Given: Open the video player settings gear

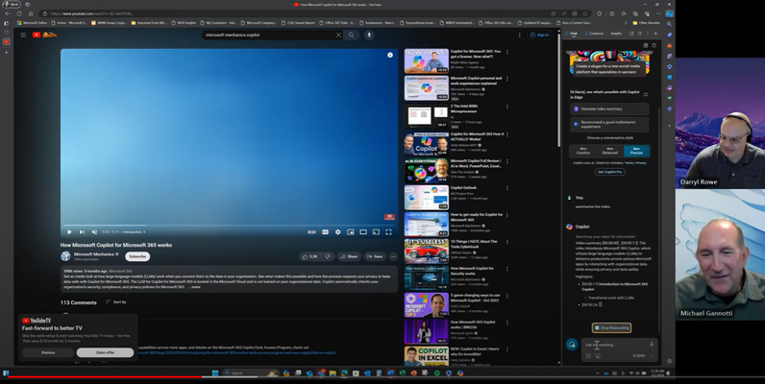Looking at the screenshot, I should [x=337, y=232].
